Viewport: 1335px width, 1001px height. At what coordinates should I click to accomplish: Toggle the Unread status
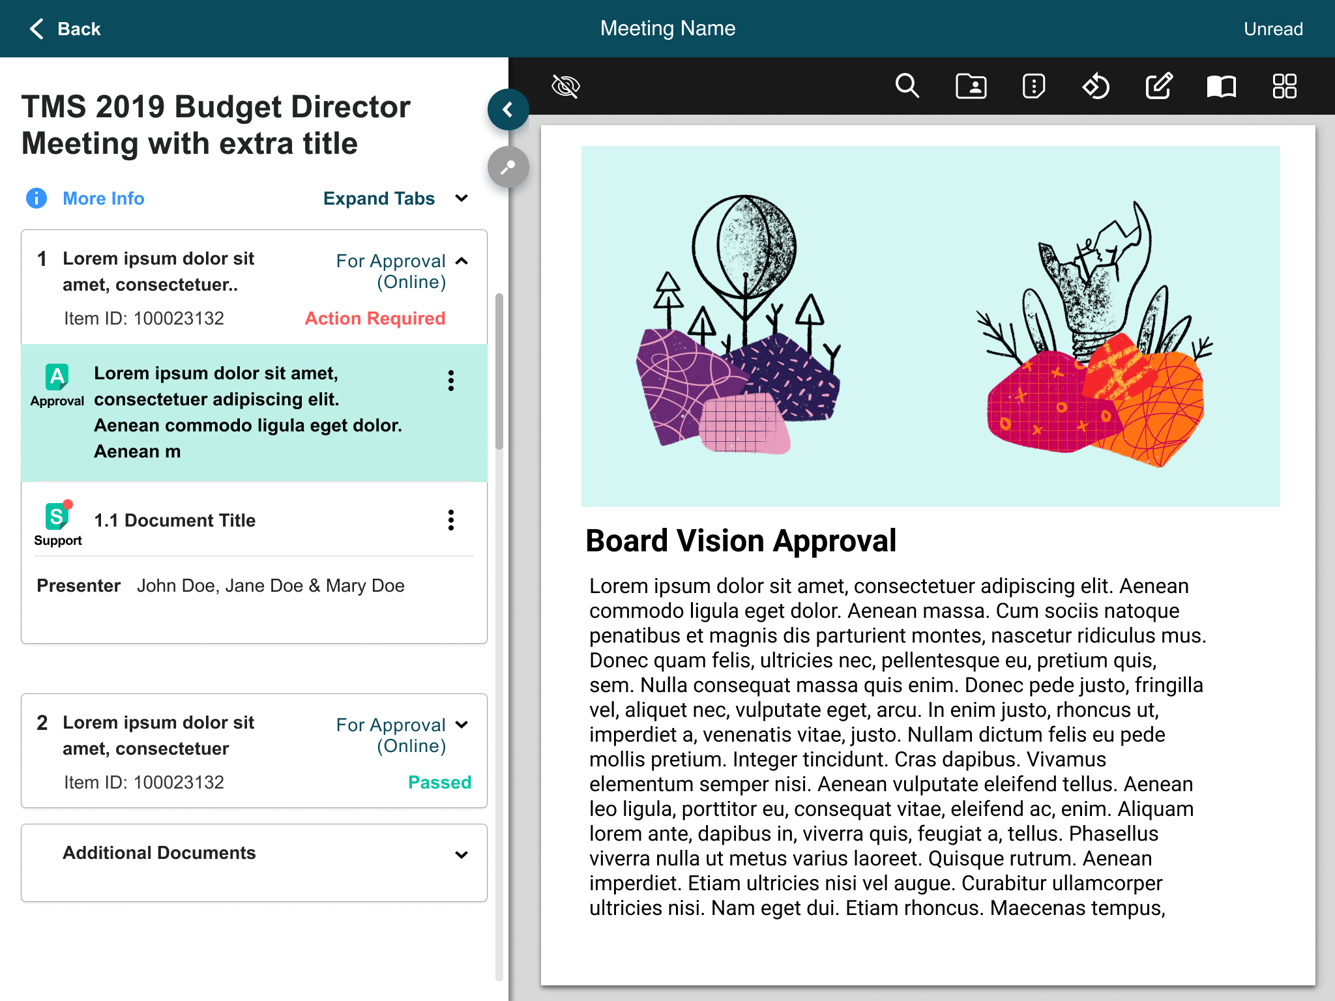point(1272,29)
